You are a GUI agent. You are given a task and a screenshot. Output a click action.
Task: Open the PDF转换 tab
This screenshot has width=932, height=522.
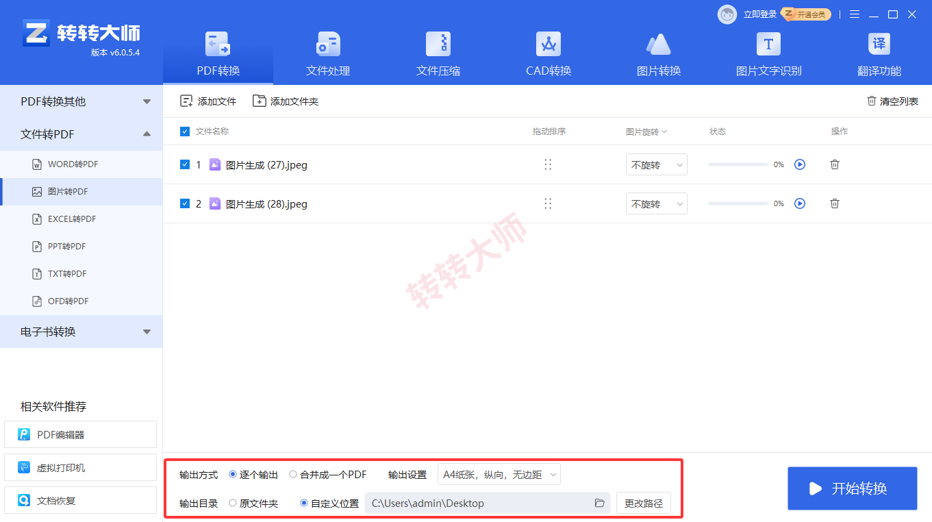[218, 54]
